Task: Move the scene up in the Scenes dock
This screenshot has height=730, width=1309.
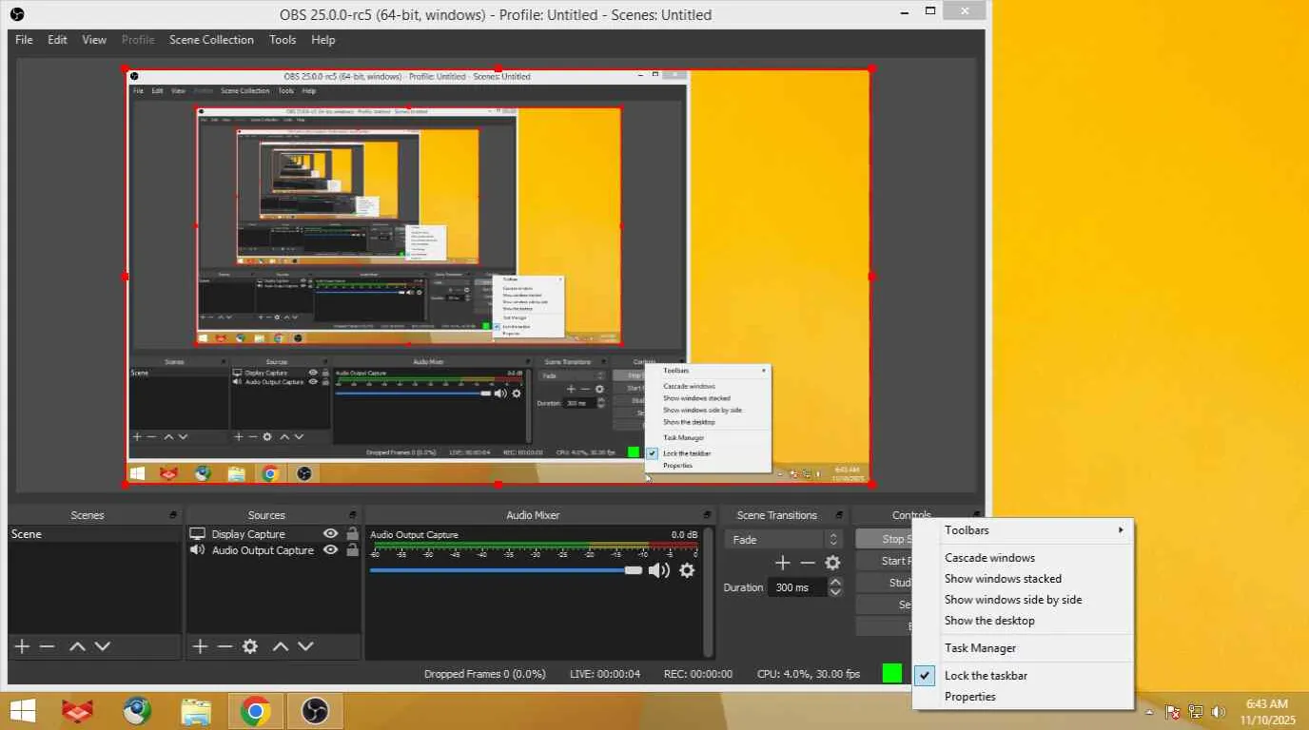Action: pos(77,646)
